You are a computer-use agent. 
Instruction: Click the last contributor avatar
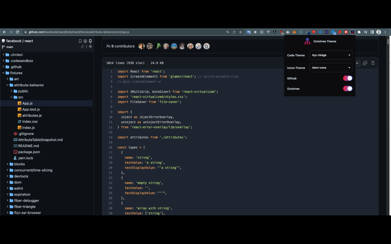coord(206,46)
